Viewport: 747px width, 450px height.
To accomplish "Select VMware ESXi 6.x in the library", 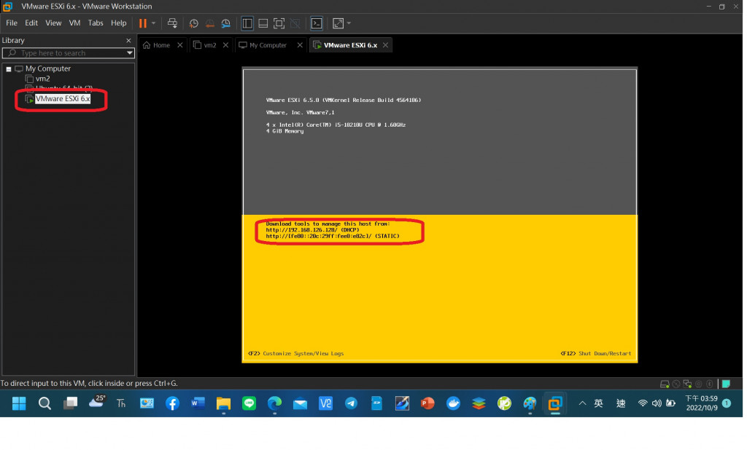I will [x=63, y=99].
